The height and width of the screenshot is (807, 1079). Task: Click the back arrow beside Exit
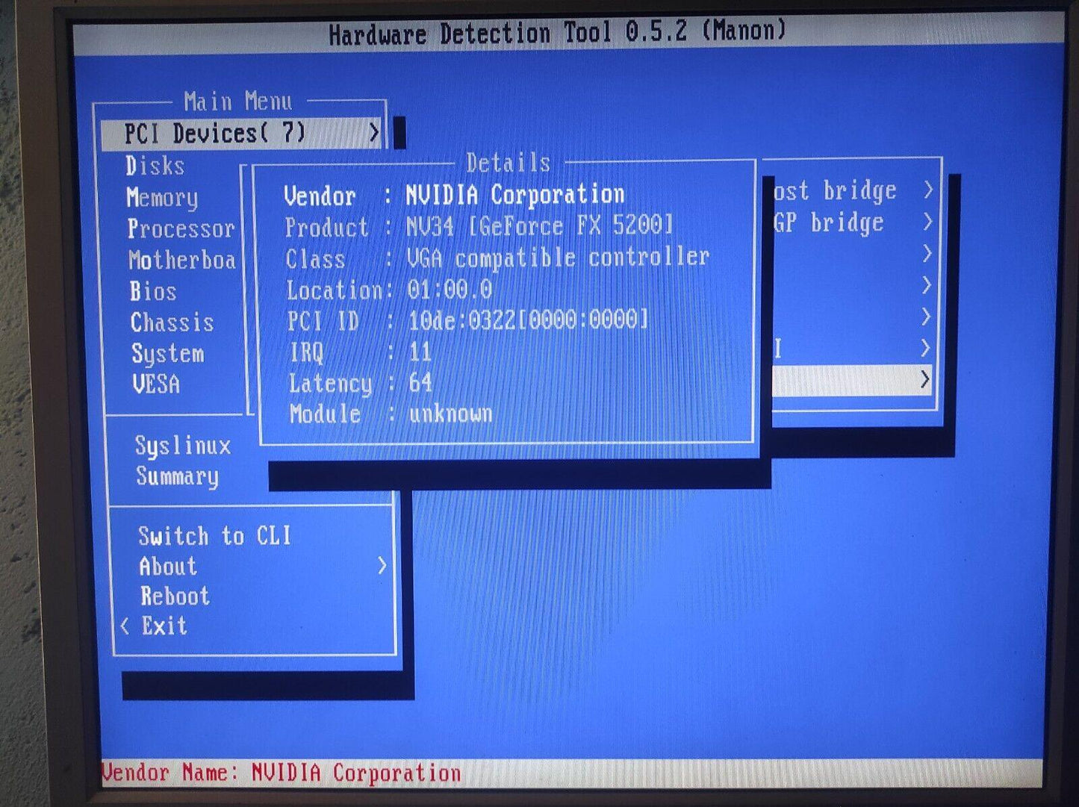tap(125, 626)
